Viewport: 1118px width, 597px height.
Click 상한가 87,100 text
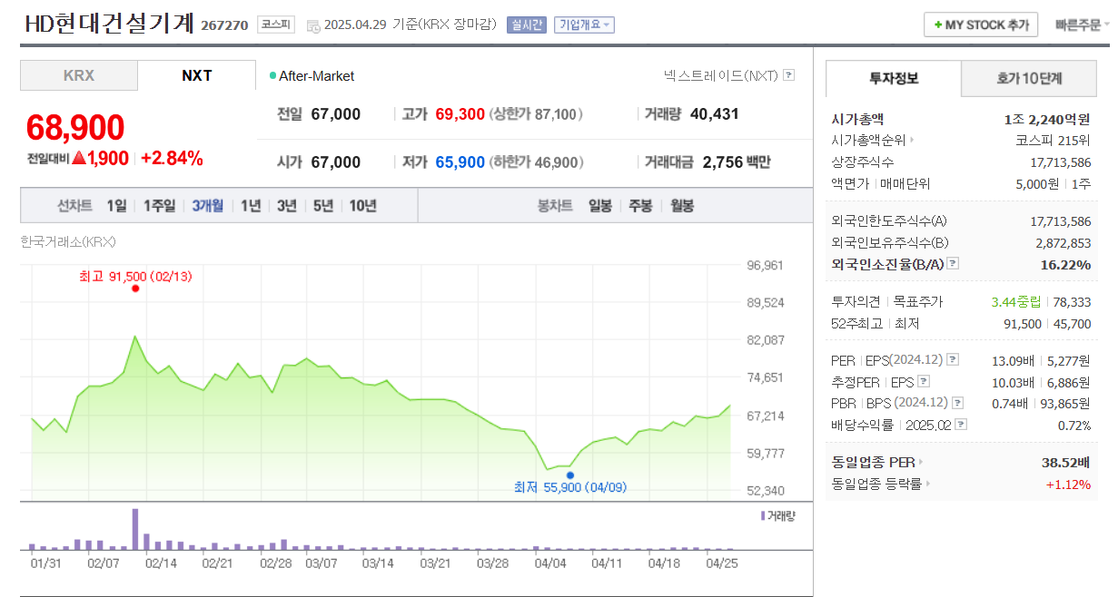(x=536, y=114)
